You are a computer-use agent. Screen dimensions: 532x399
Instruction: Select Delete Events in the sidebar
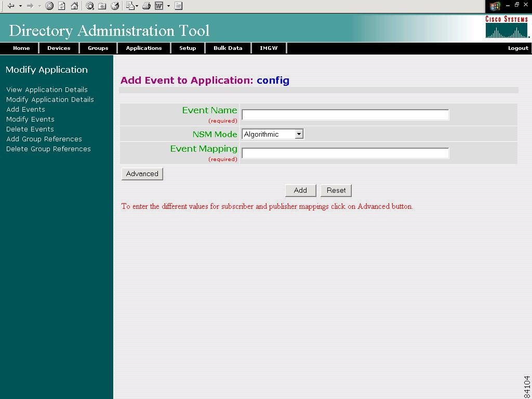click(x=30, y=129)
